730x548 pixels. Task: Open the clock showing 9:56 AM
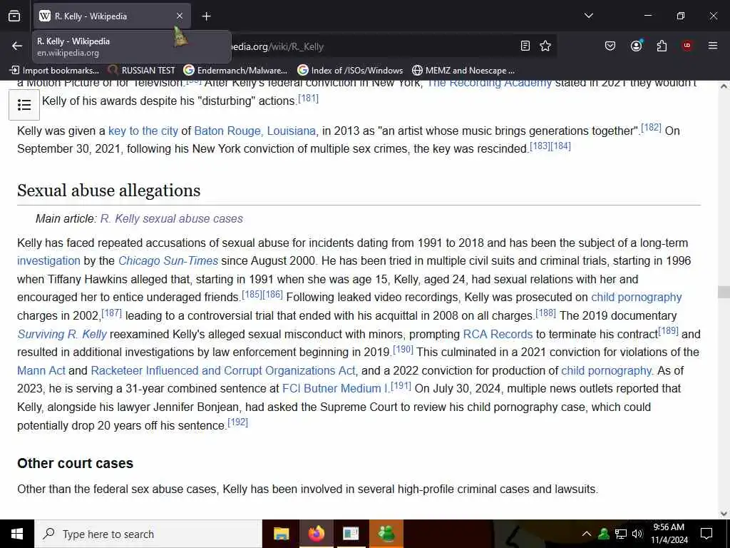[x=669, y=534]
